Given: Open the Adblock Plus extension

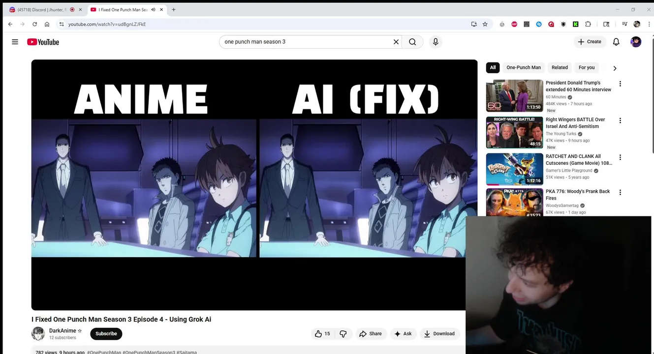Looking at the screenshot, I should 514,24.
